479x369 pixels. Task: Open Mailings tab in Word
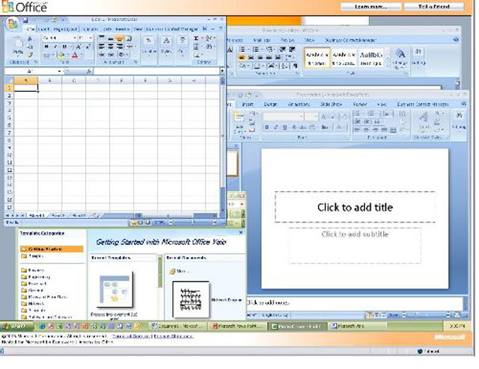[x=262, y=40]
